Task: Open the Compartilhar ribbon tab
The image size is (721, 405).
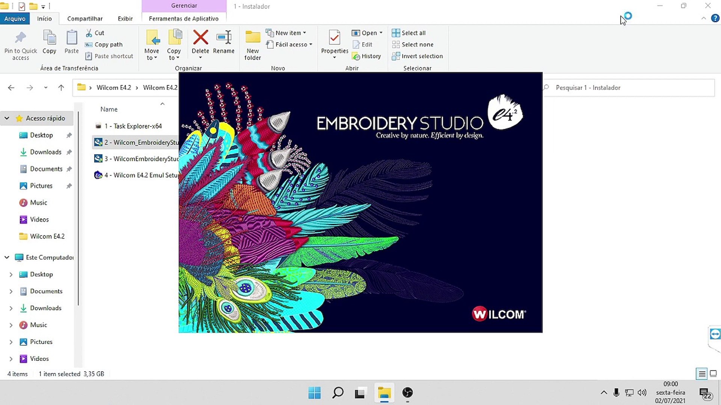Action: [x=85, y=19]
